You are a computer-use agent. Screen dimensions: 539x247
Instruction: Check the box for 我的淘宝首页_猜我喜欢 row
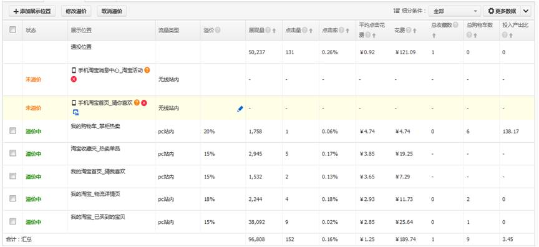[12, 176]
